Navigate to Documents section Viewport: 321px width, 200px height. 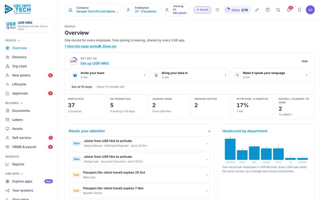point(29,111)
